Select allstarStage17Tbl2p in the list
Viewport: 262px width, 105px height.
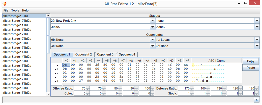pyautogui.click(x=17, y=84)
